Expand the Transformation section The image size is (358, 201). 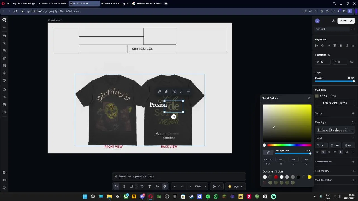(x=353, y=162)
